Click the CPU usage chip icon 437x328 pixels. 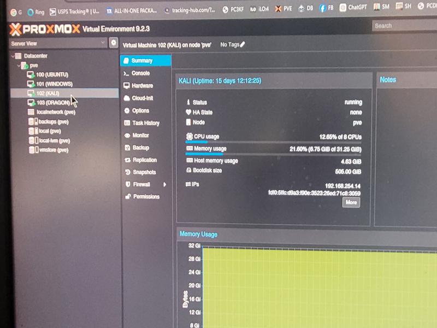click(189, 136)
